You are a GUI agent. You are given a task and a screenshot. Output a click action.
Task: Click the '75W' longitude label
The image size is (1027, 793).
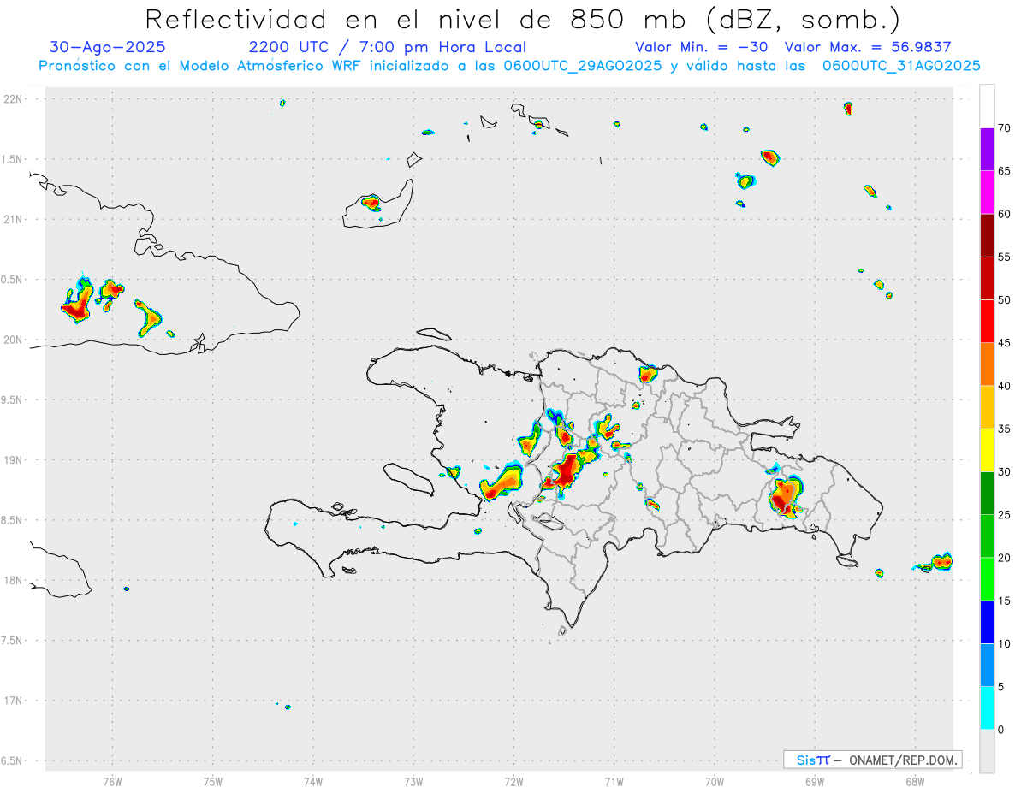coord(213,782)
